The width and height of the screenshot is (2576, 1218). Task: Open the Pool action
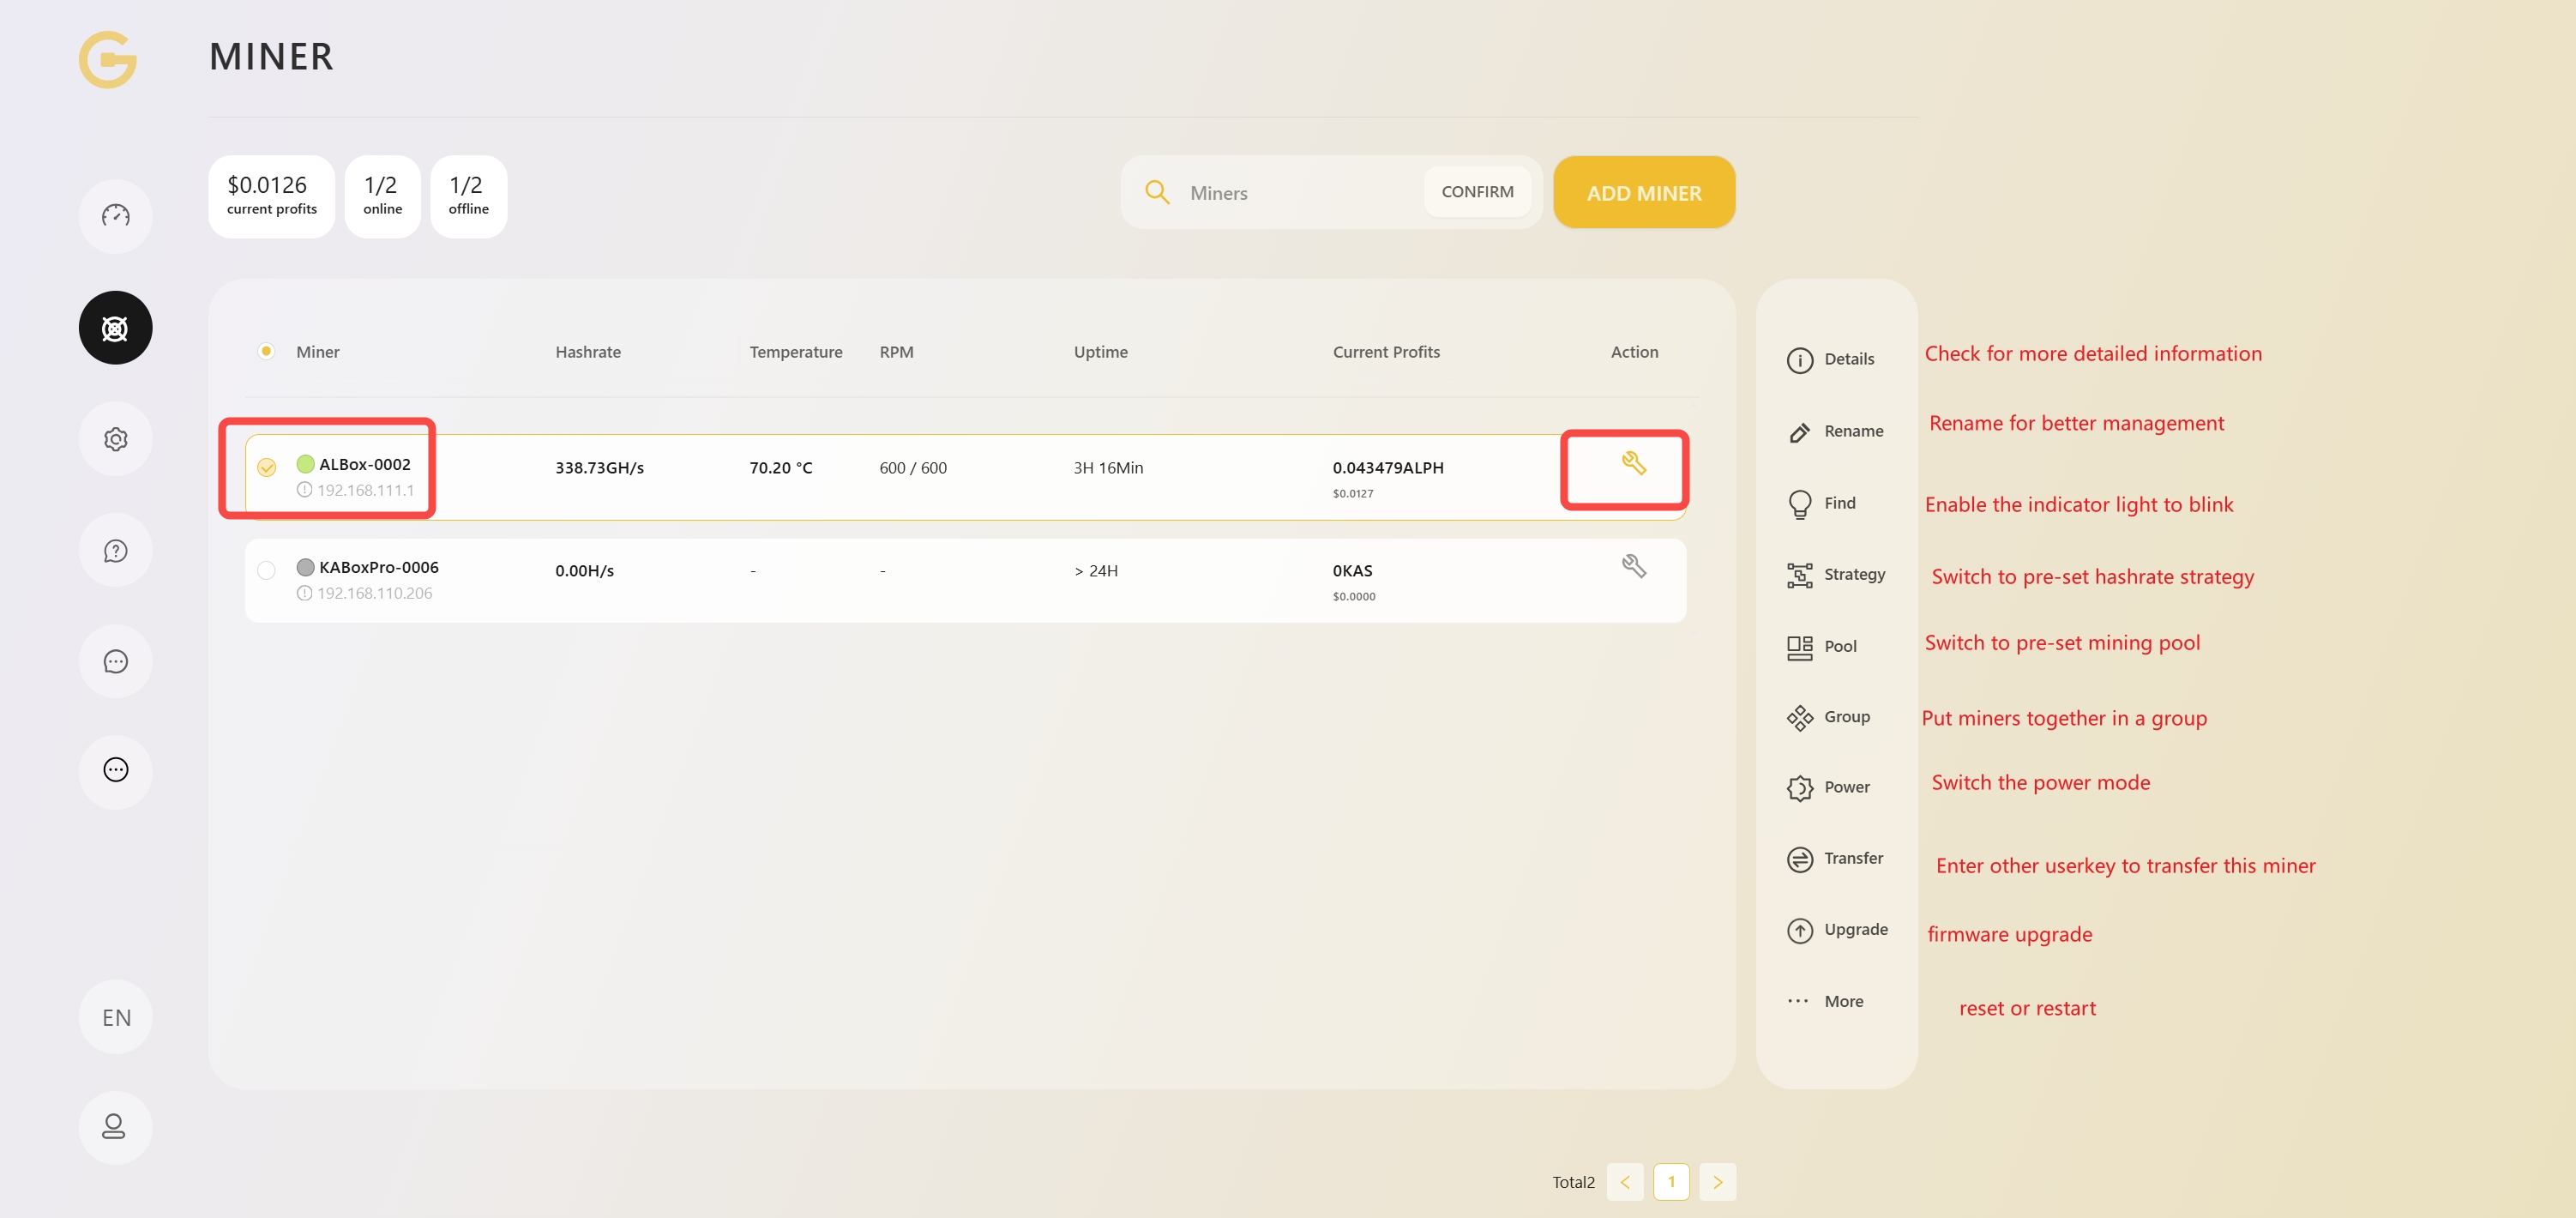(1822, 646)
